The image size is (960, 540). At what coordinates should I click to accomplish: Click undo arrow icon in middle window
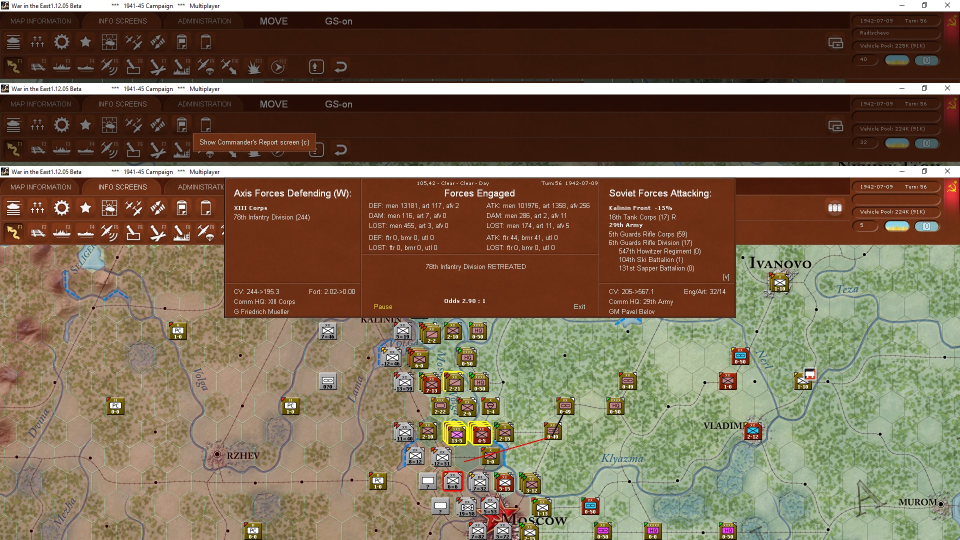[340, 149]
